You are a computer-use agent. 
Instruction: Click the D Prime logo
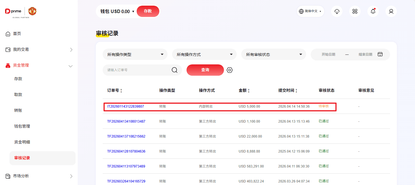click(12, 11)
